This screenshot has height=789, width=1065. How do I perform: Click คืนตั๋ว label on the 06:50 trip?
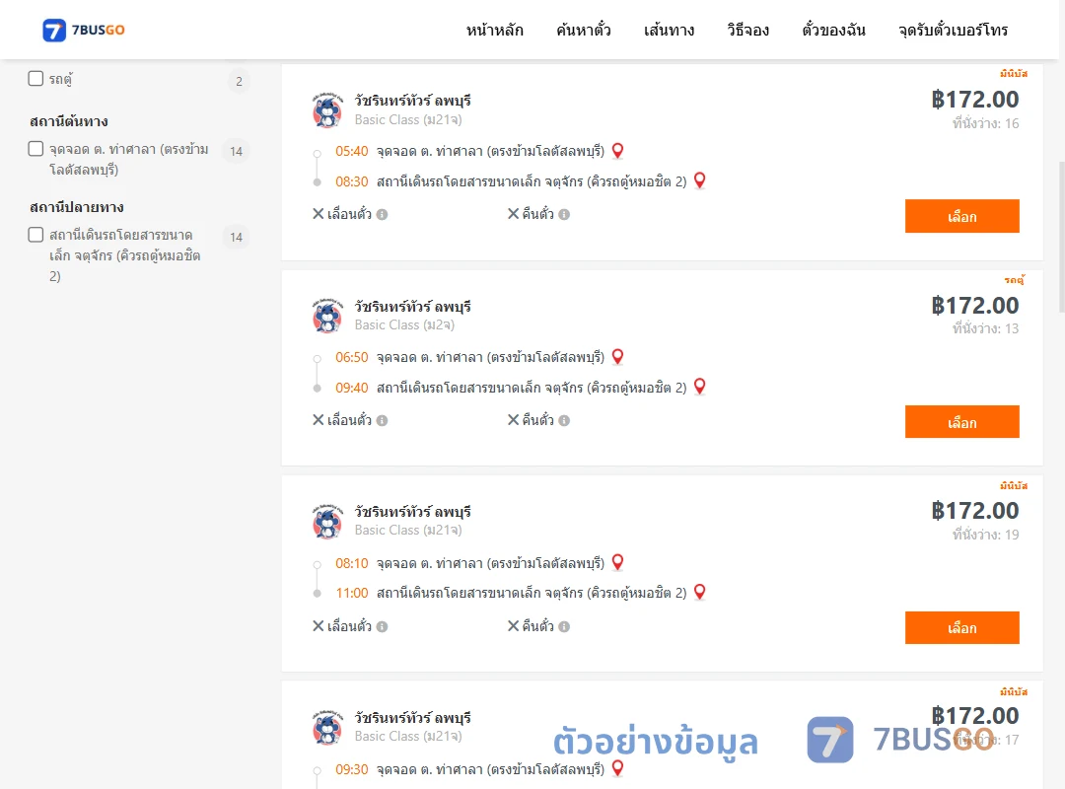(538, 420)
